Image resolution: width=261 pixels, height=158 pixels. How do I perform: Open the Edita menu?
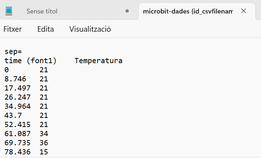(46, 29)
